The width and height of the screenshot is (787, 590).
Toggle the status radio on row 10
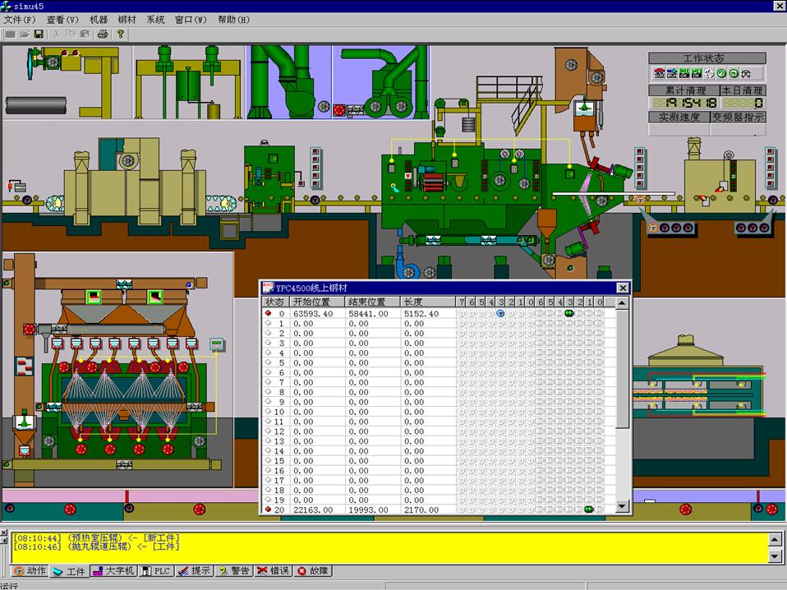pos(268,412)
